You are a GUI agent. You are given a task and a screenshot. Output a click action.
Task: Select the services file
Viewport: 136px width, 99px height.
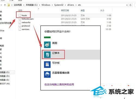(24, 29)
